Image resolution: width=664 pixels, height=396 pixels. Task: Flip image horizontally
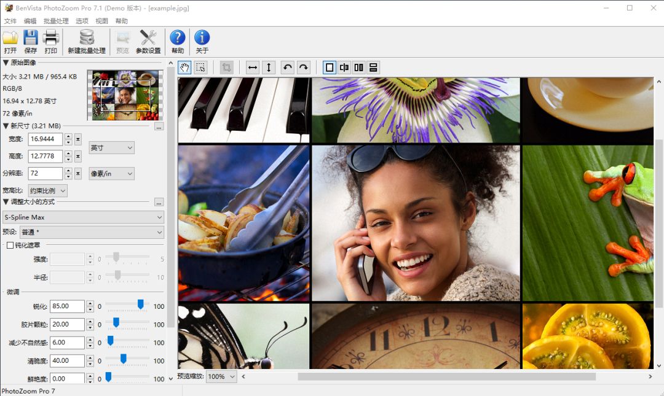click(x=253, y=68)
